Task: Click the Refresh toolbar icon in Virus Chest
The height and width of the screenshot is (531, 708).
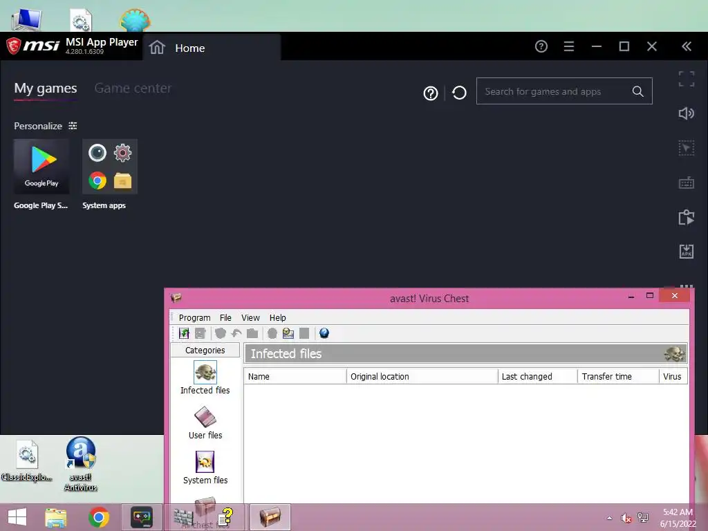Action: click(x=184, y=333)
